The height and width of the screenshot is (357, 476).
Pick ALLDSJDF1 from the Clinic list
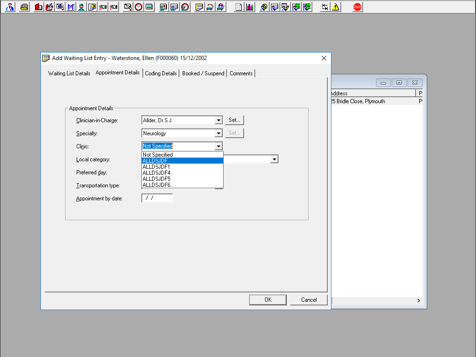tap(182, 167)
